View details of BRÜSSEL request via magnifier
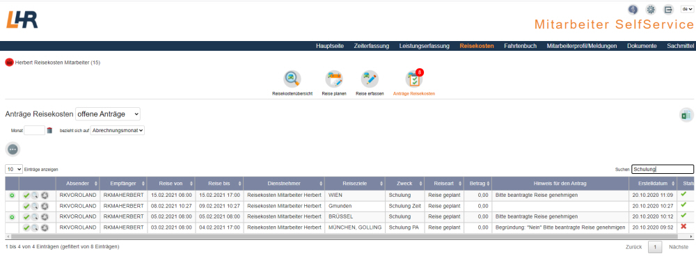The width and height of the screenshot is (696, 256). click(x=35, y=216)
